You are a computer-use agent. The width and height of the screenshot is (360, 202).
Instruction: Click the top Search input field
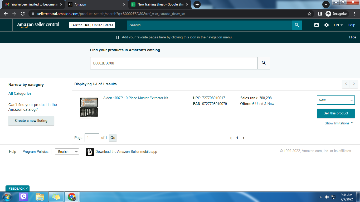pos(209,25)
